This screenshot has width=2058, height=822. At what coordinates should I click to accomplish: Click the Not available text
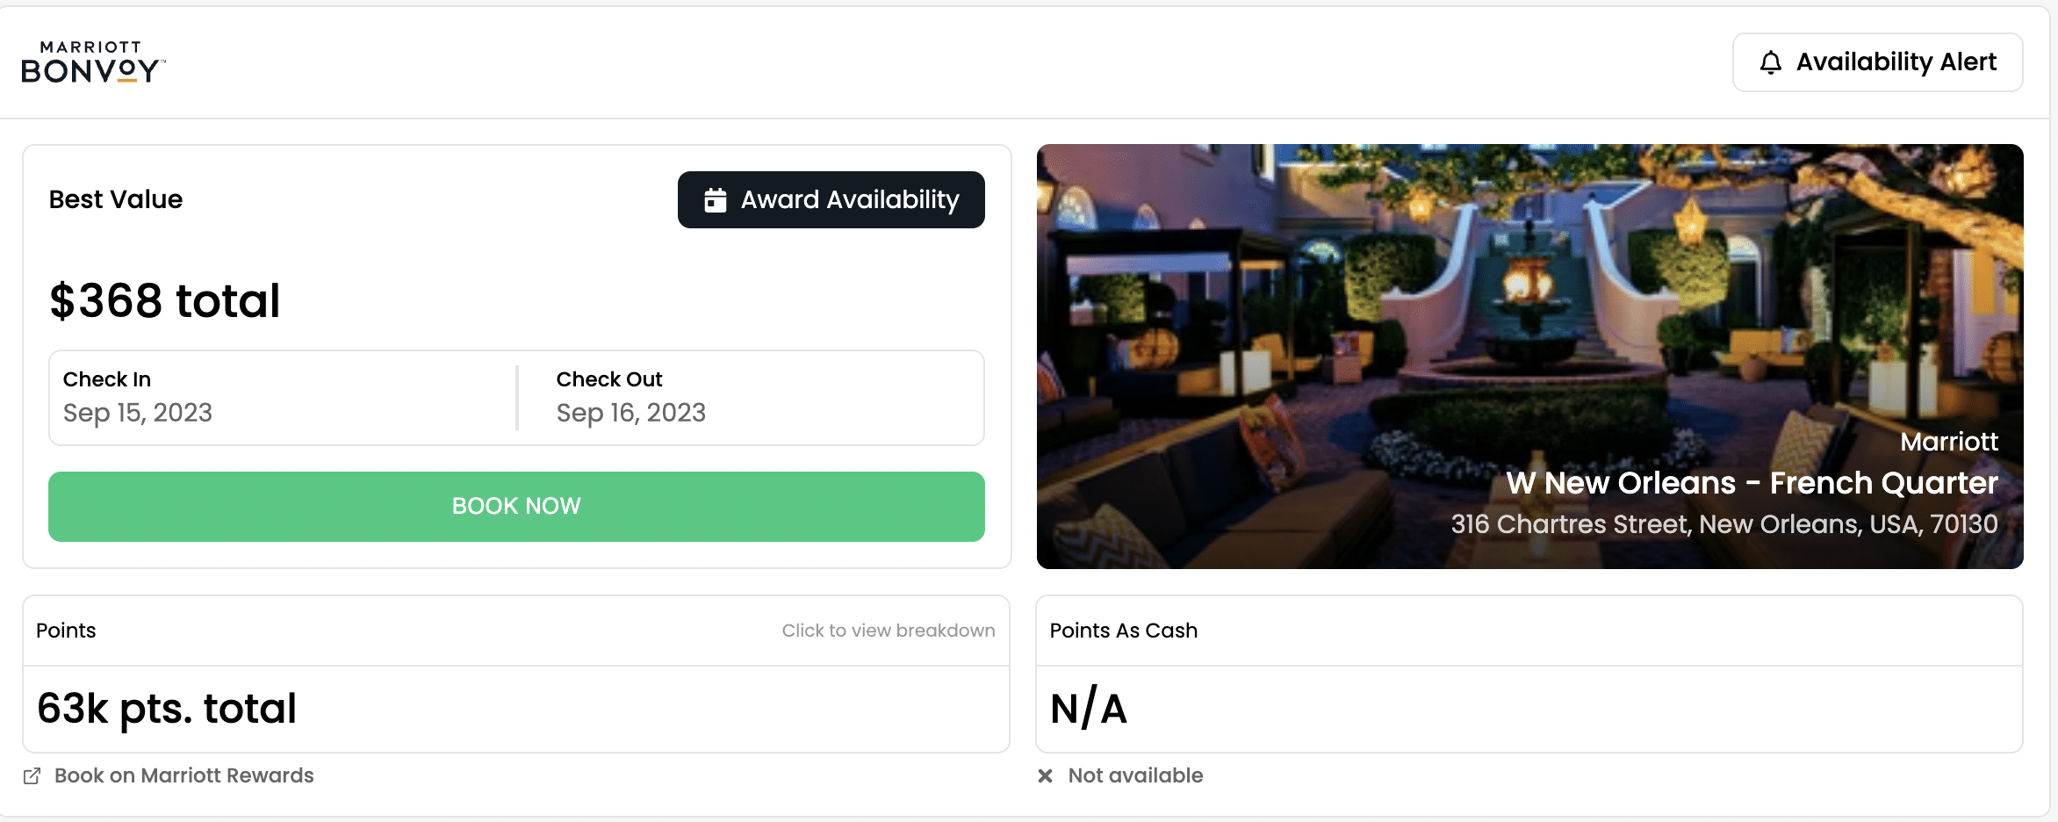point(1135,775)
